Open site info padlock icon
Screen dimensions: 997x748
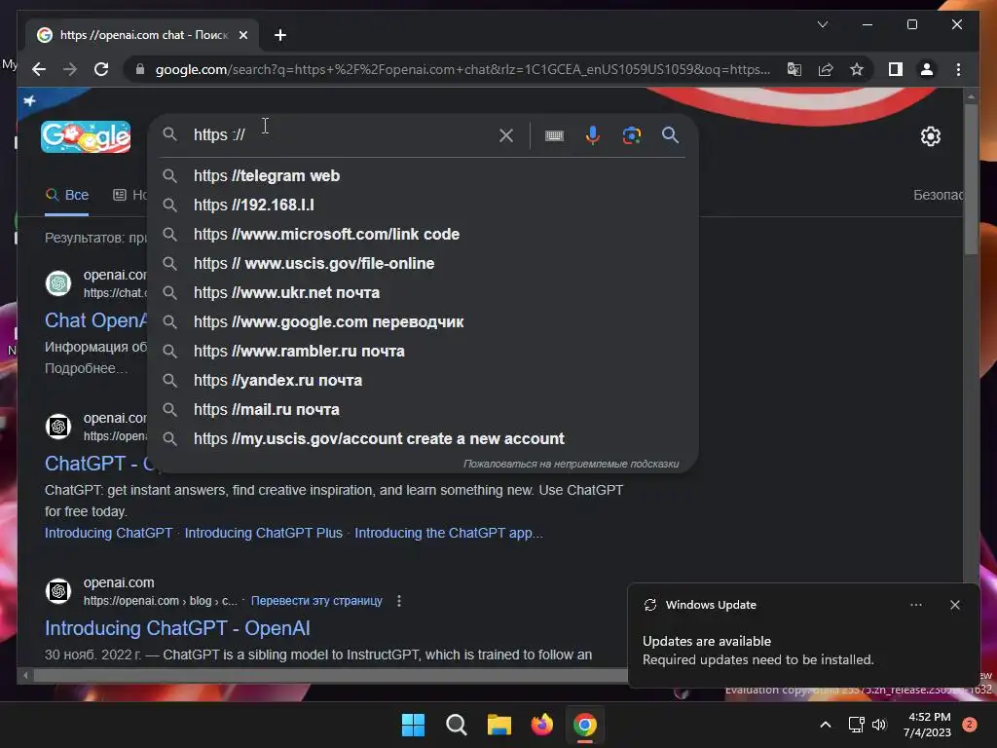[x=140, y=69]
